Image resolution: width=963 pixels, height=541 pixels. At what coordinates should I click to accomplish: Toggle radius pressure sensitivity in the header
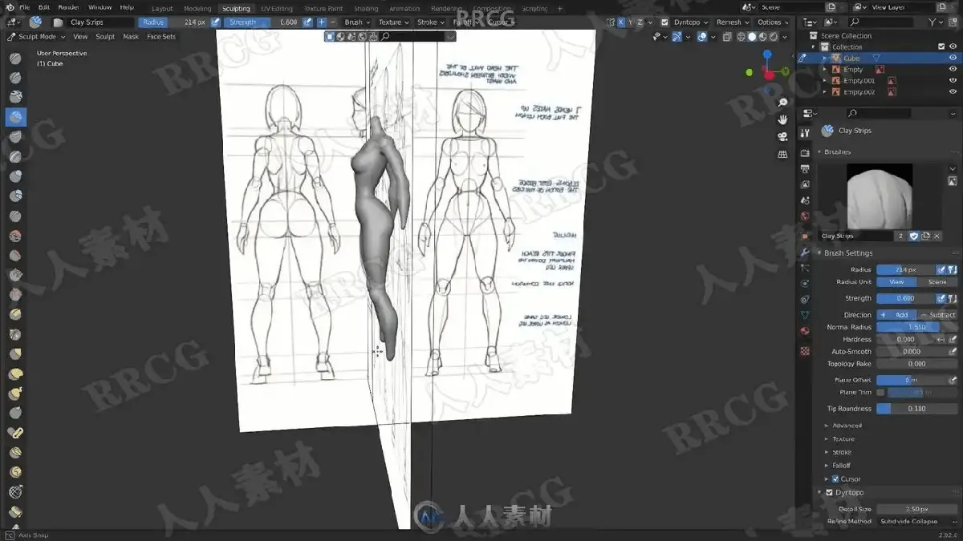click(x=215, y=22)
